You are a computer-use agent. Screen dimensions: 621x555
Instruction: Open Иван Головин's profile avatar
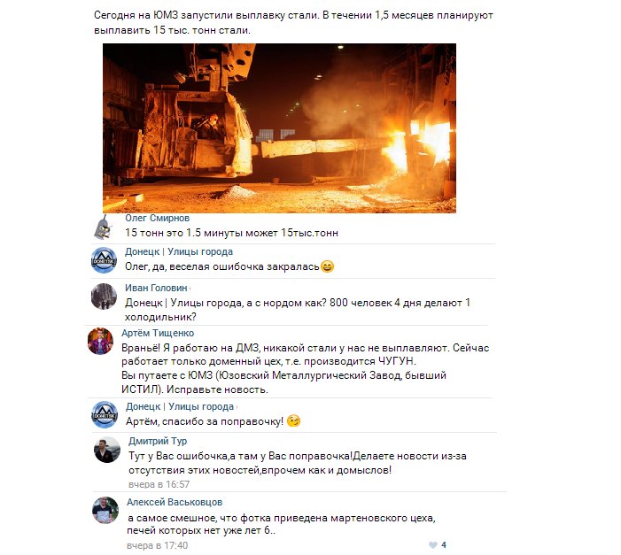(104, 297)
